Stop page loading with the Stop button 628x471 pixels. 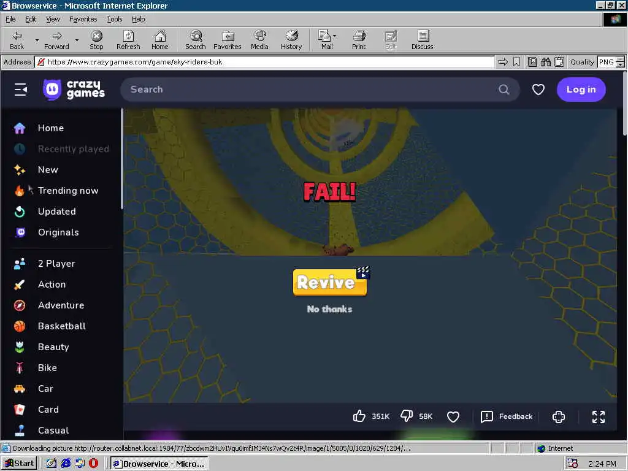pos(96,40)
